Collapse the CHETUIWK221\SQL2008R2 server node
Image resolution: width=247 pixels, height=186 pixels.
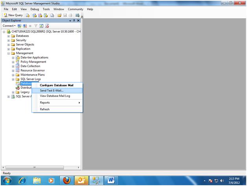click(x=4, y=32)
